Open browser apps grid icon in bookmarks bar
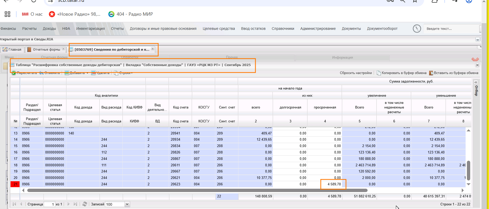 point(7,14)
